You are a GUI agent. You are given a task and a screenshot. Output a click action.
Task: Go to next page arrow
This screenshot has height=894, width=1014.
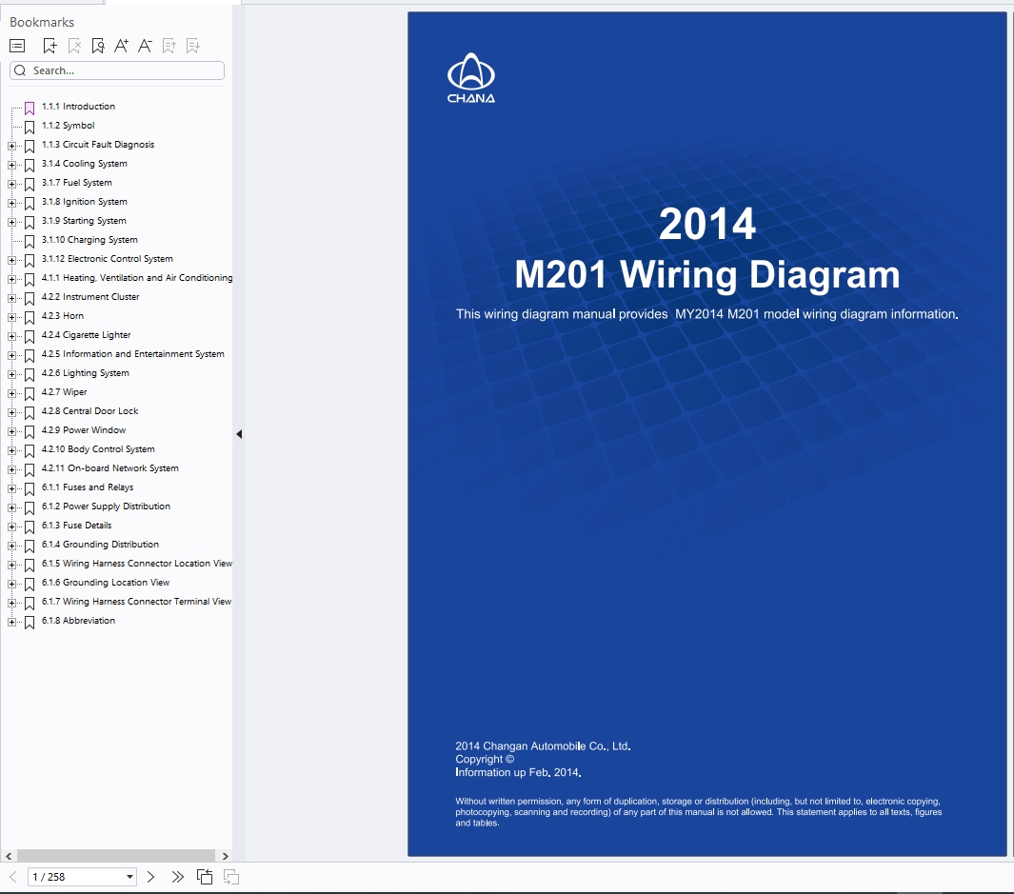point(150,877)
